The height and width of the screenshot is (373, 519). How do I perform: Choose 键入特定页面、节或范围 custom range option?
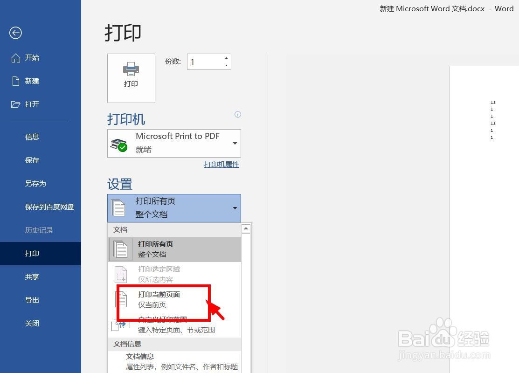pos(175,325)
